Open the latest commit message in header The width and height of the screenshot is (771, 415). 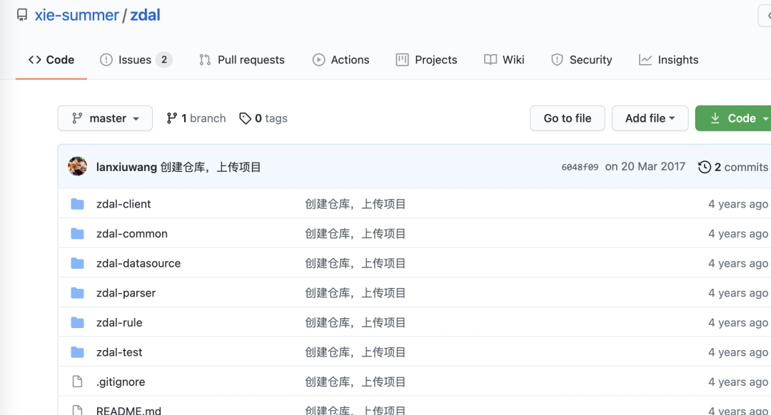tap(211, 167)
